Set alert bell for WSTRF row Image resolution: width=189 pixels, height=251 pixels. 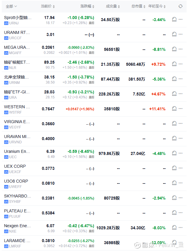tap(174, 109)
